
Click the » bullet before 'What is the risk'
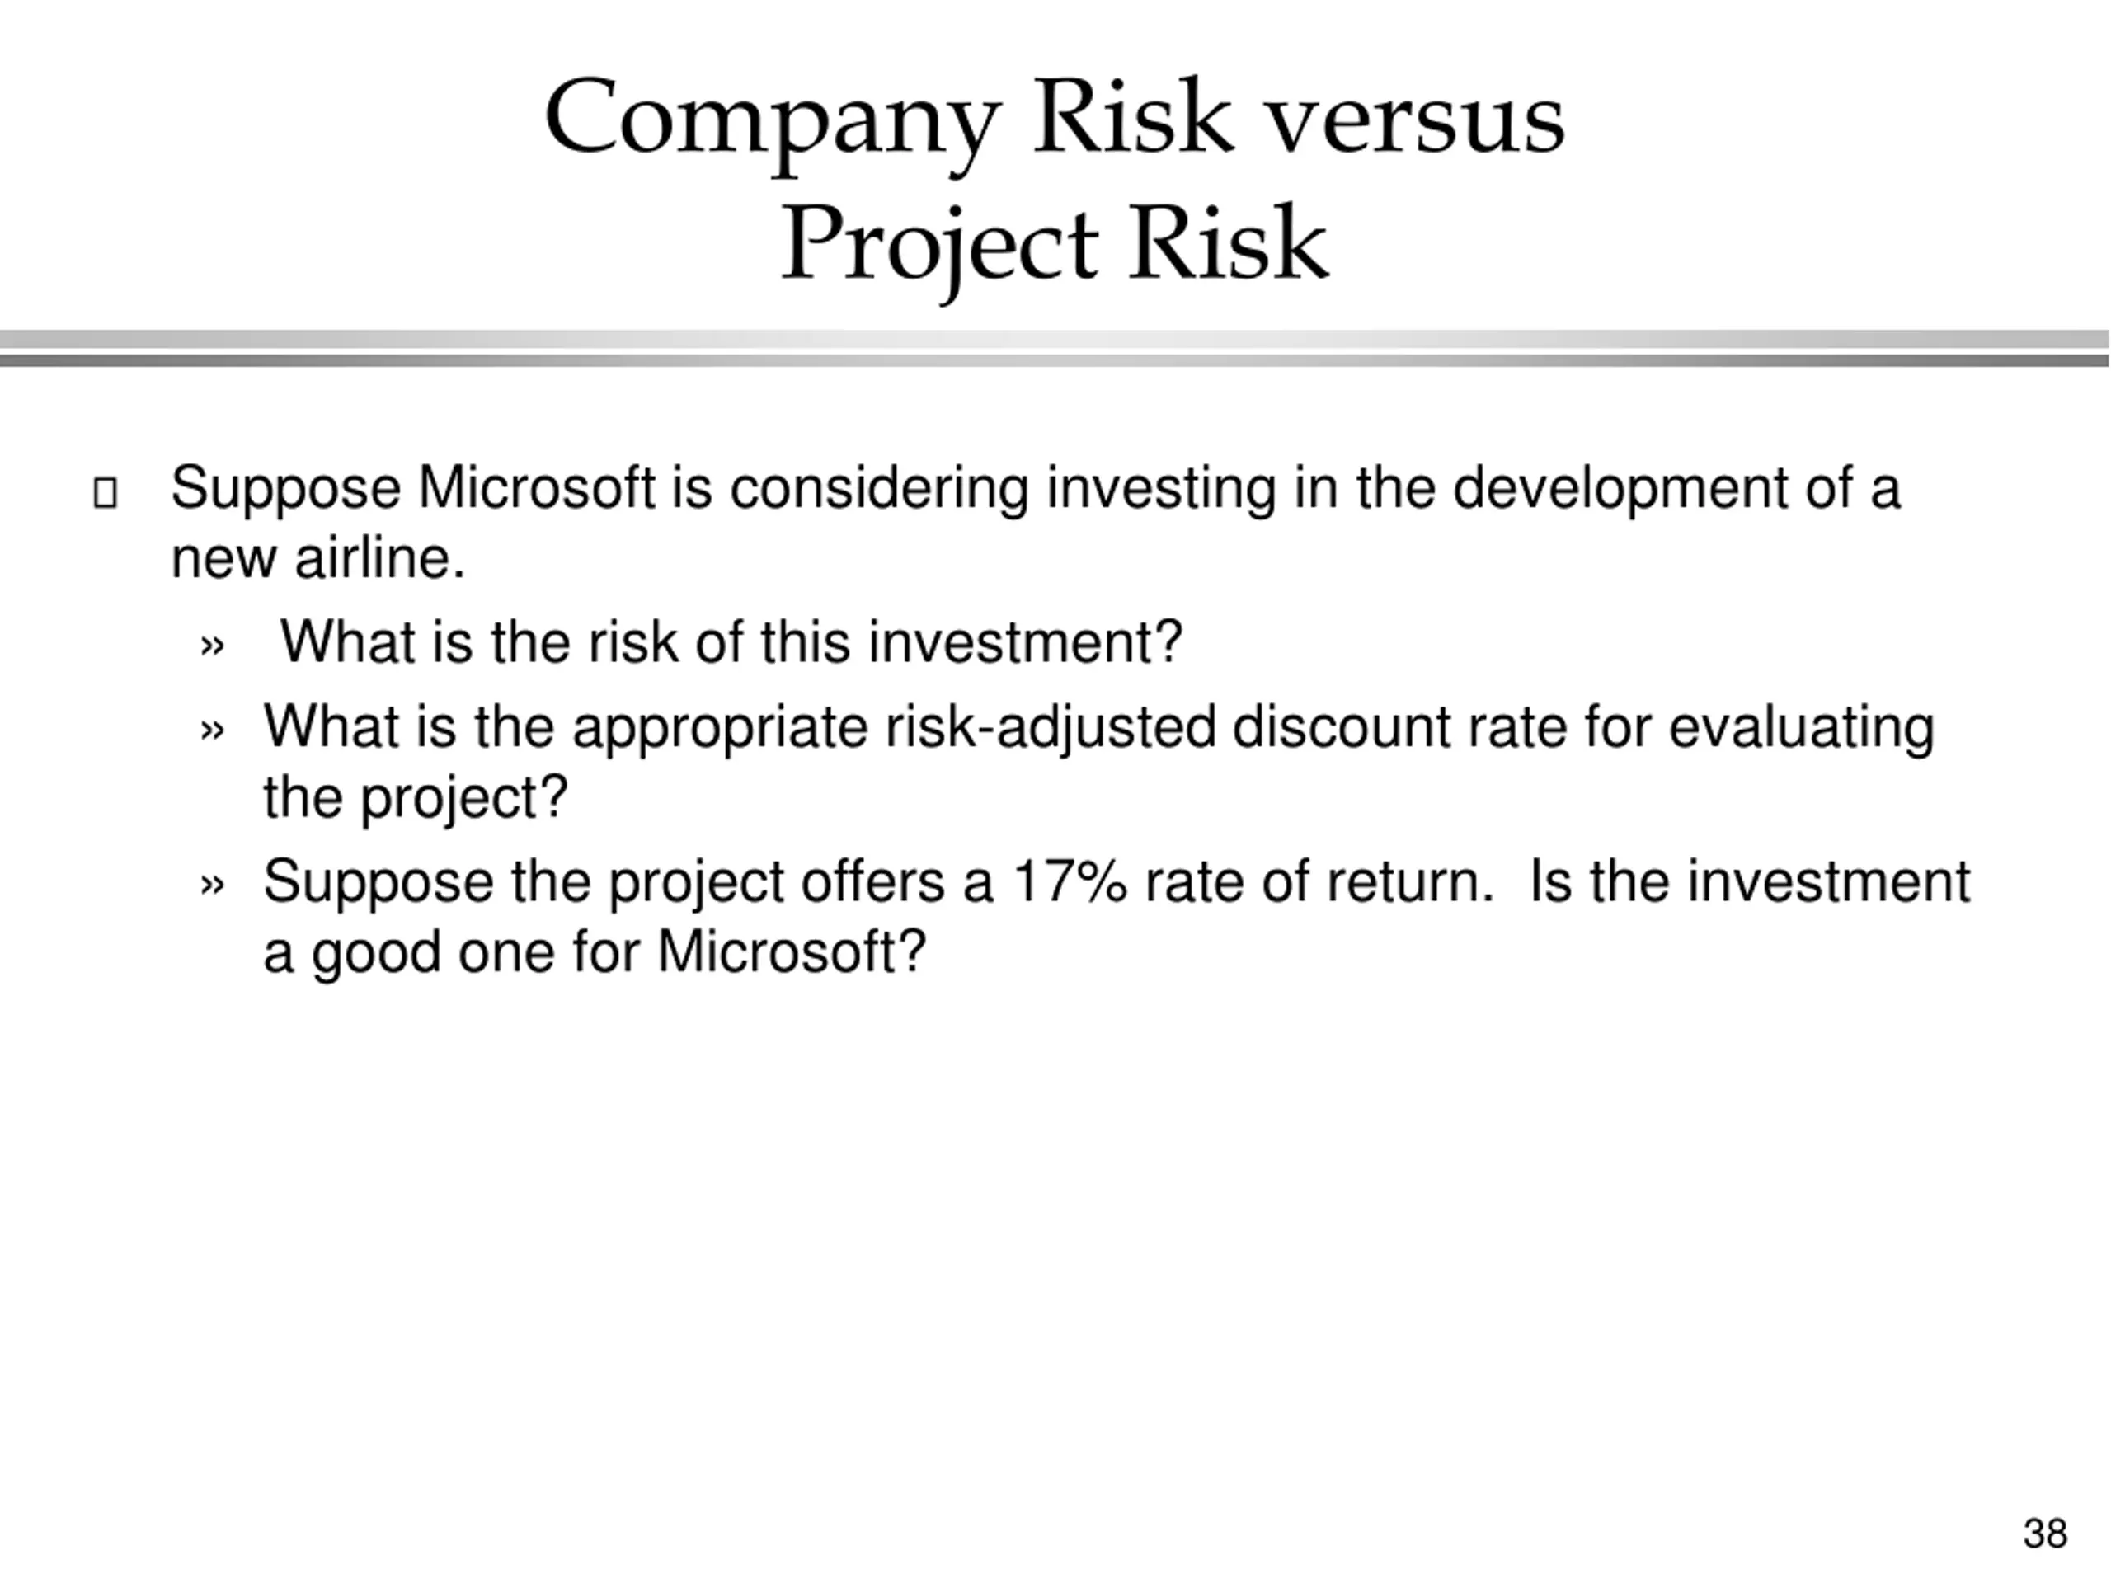(x=213, y=646)
